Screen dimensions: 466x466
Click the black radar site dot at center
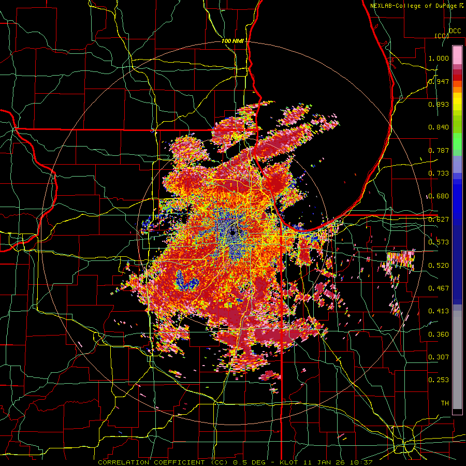232,232
